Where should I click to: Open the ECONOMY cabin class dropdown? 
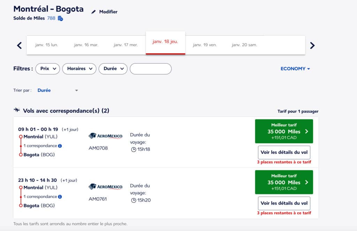[x=295, y=69]
